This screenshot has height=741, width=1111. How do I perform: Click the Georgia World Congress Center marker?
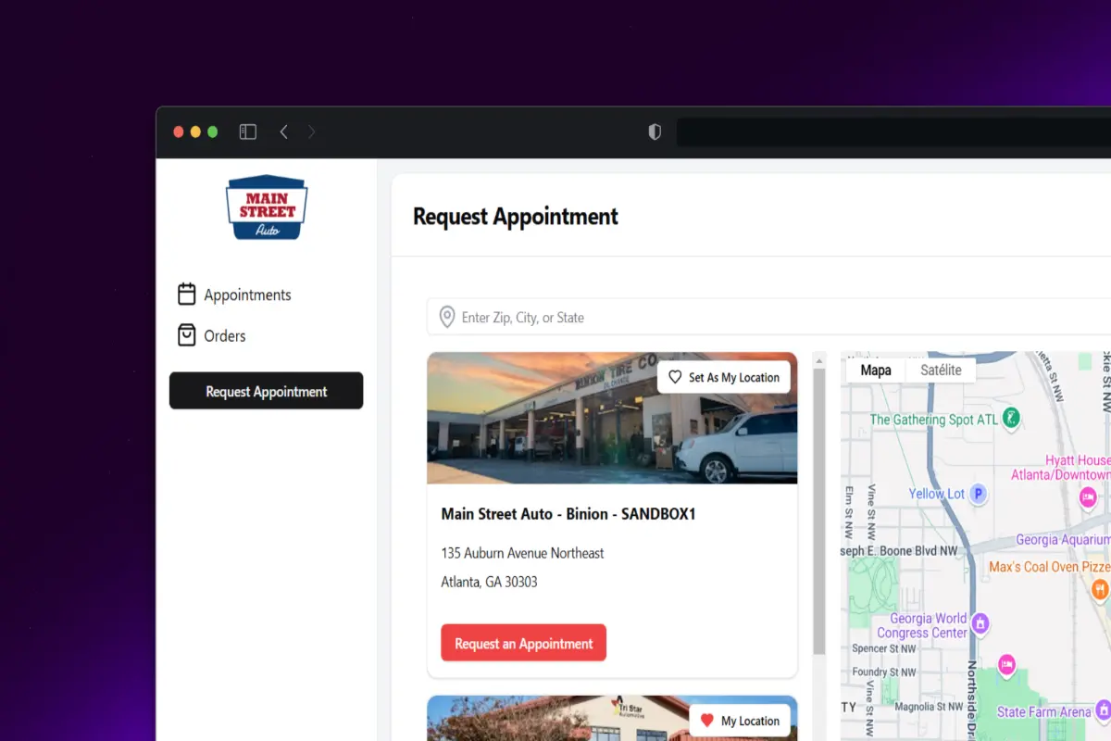point(981,622)
